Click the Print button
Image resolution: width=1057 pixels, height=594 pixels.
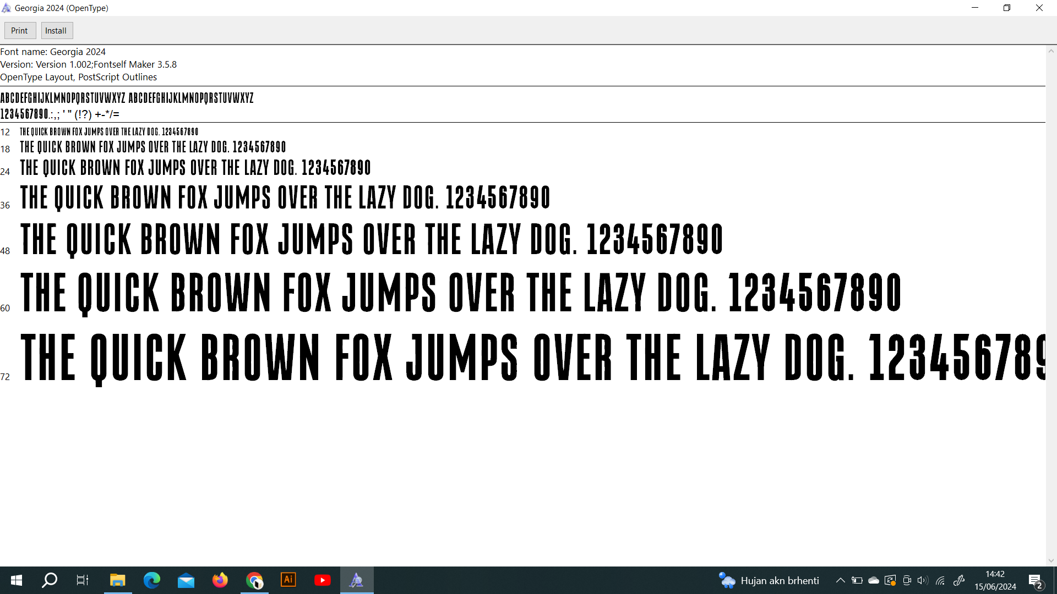pos(20,31)
